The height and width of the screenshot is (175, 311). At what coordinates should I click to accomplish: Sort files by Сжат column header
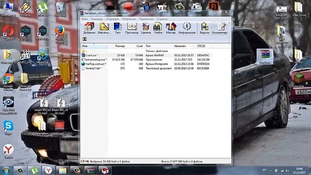pyautogui.click(x=135, y=46)
